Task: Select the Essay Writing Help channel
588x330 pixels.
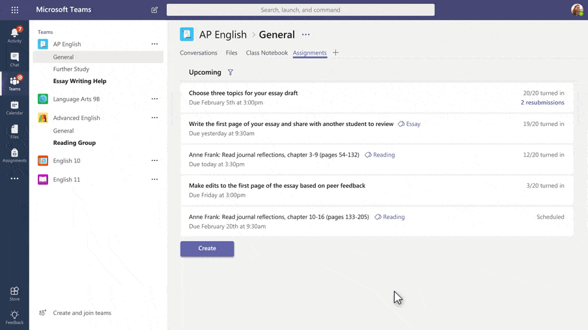Action: (79, 81)
